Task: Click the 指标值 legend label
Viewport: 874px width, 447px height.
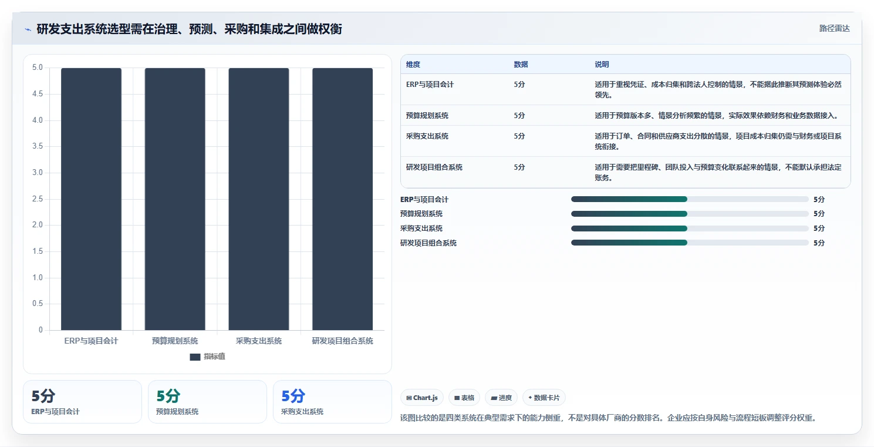Action: [x=214, y=357]
